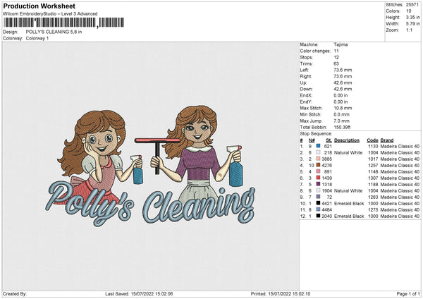Screen dimensions: 423x299
Task: Select stitch count '3885' in stop row 3
Action: (327, 159)
